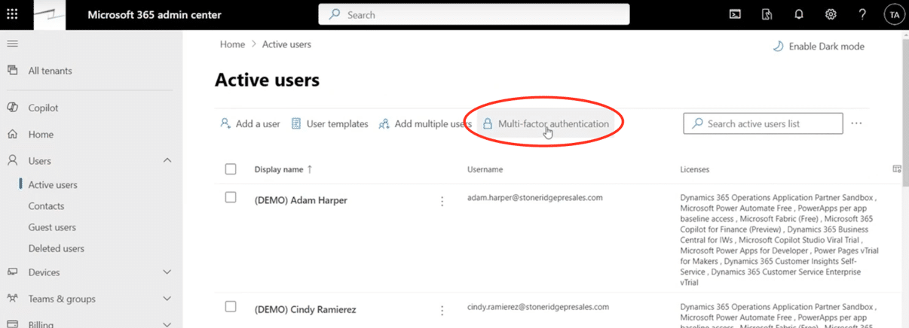Click the Home breadcrumb link
The width and height of the screenshot is (909, 328).
[232, 44]
